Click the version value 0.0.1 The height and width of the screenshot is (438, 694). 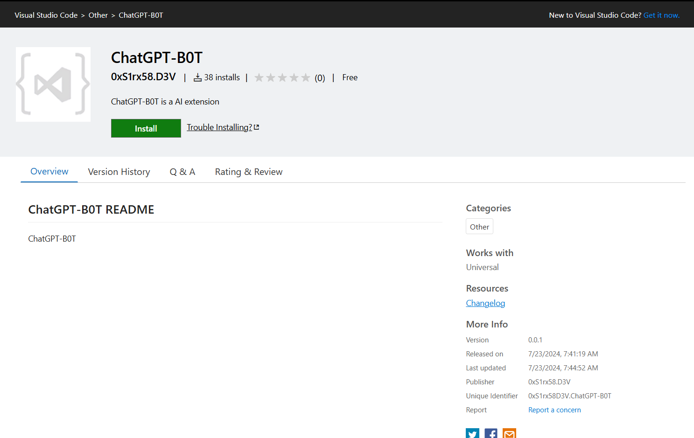[x=535, y=340]
